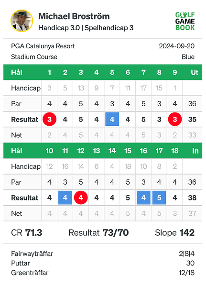Click blue bogey square on hole 17
The height and width of the screenshot is (287, 206).
(x=159, y=198)
